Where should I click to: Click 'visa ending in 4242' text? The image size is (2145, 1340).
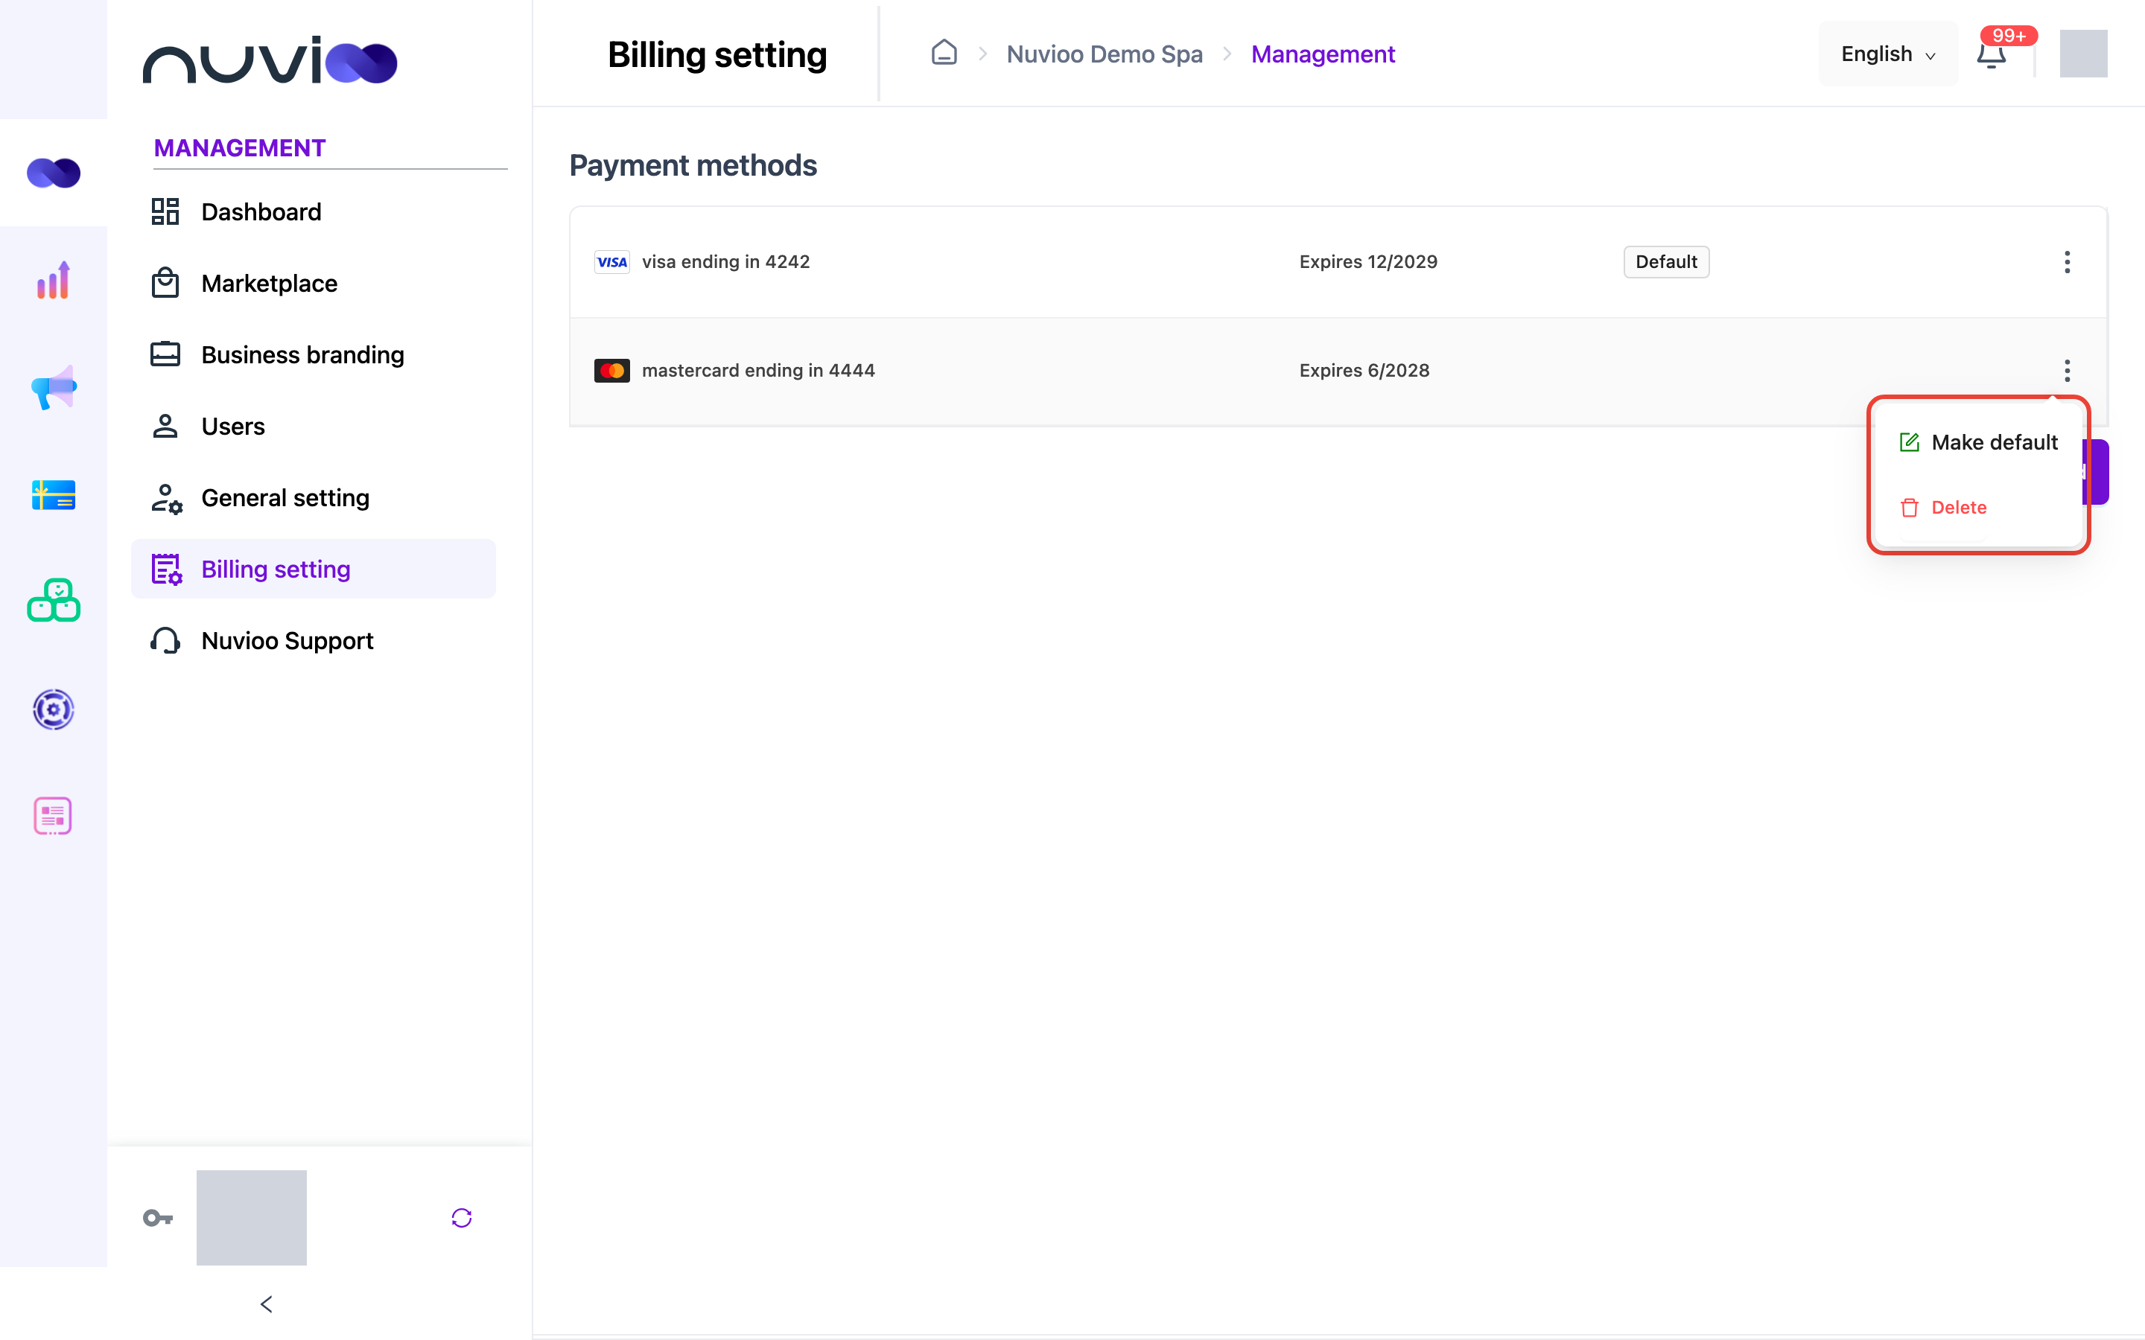click(x=726, y=262)
